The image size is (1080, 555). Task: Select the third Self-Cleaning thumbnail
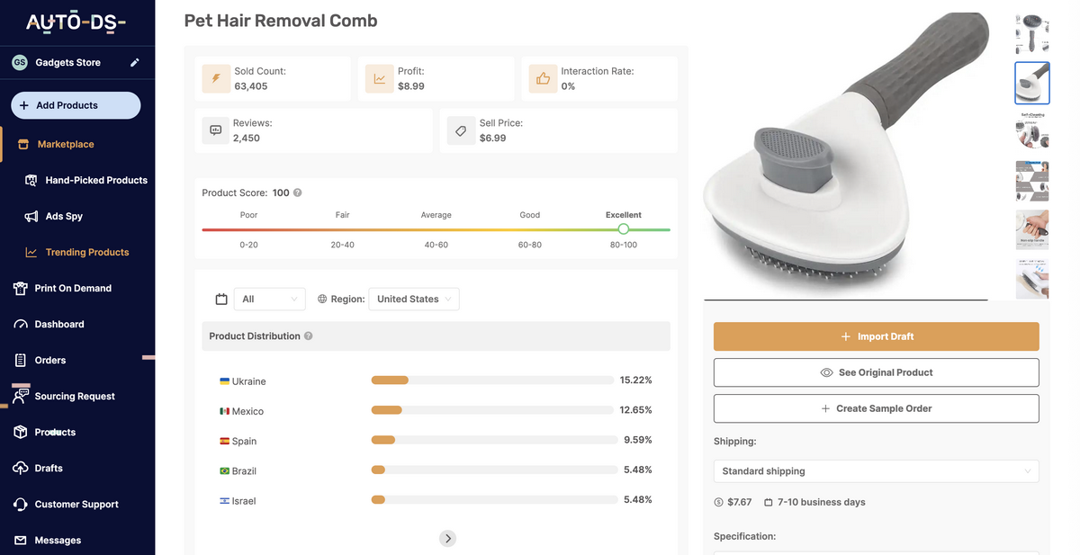[1032, 131]
